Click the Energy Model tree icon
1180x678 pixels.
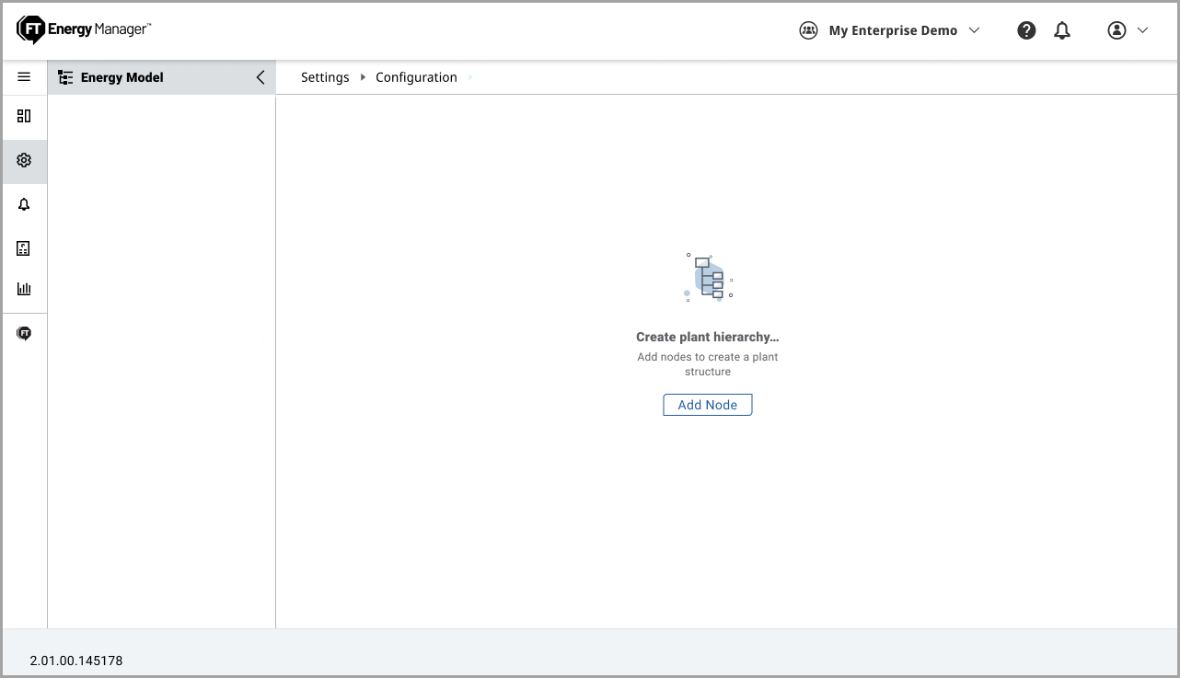tap(65, 77)
